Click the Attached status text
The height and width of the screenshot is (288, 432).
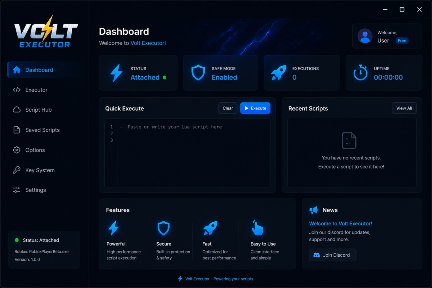(x=145, y=77)
